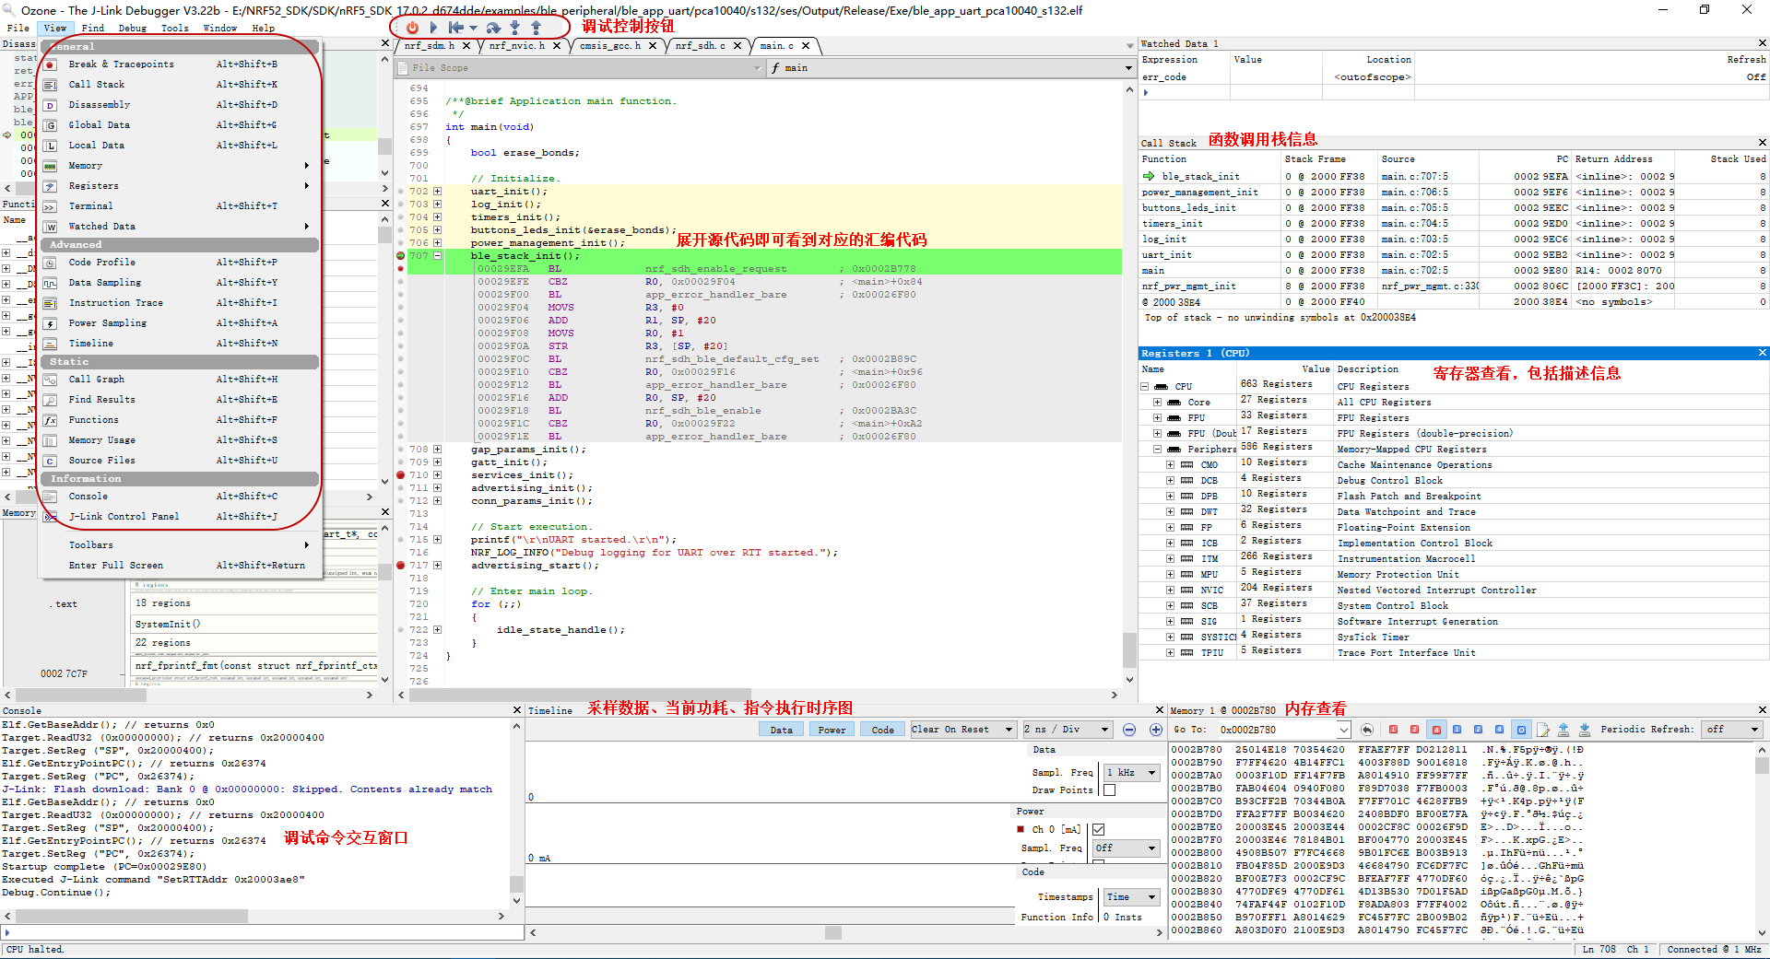Collapse the Peripherals registers node

(1157, 450)
